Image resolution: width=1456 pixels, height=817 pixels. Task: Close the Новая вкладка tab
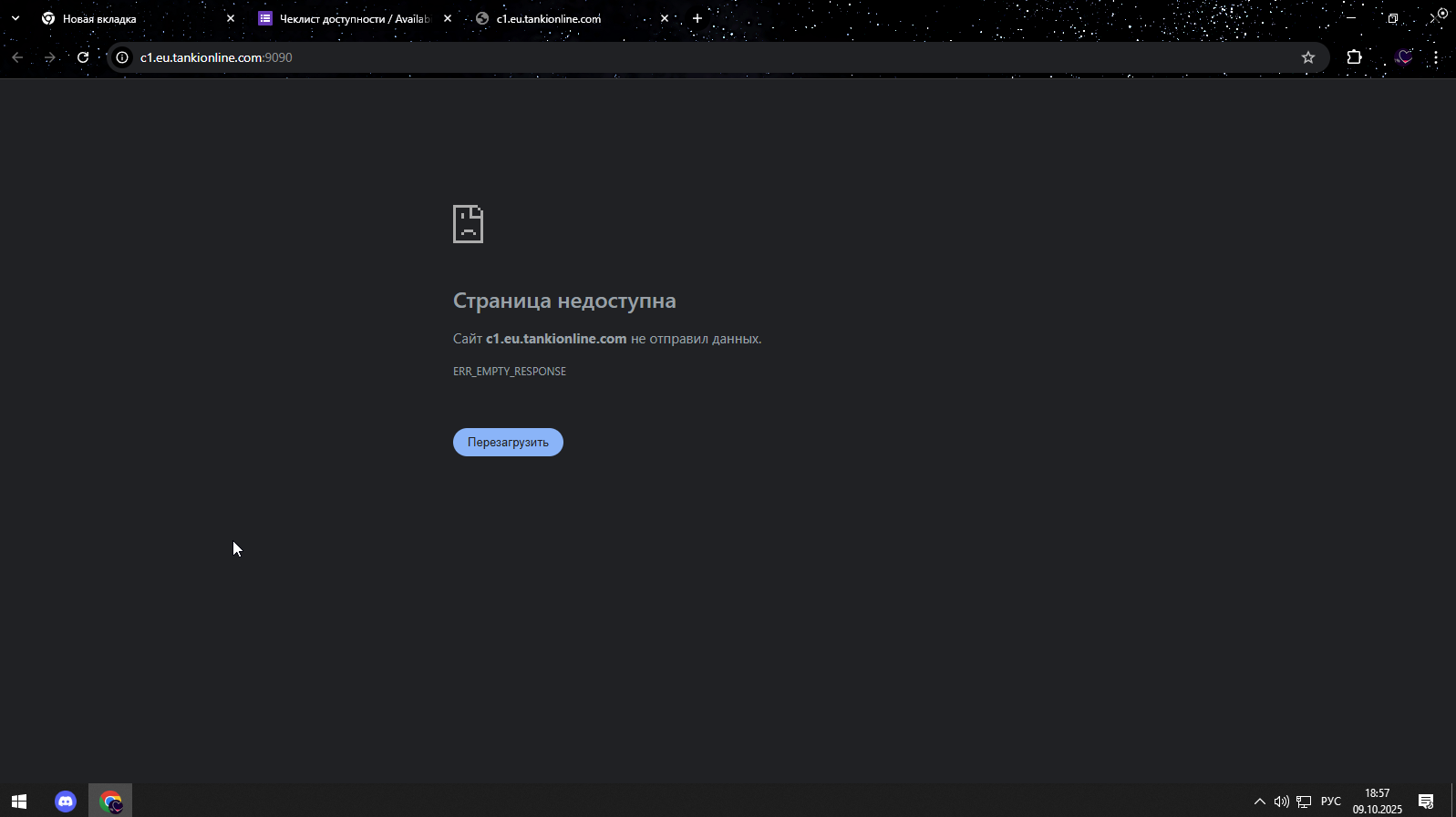231,18
